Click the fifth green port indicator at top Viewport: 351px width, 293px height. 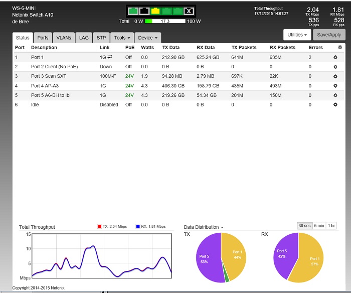[x=178, y=11]
